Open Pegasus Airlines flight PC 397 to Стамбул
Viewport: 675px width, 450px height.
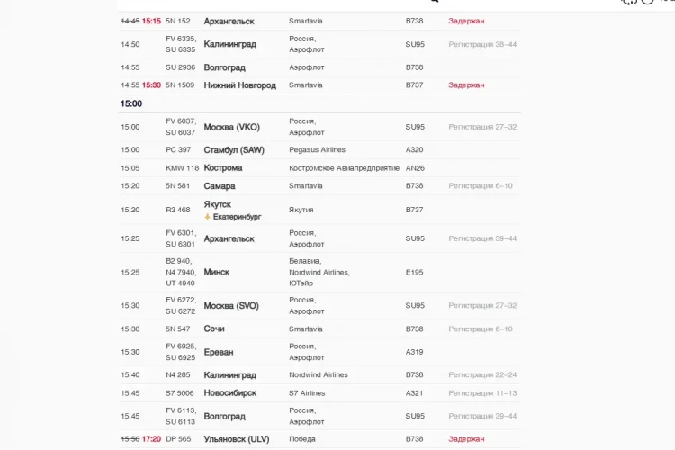(x=319, y=150)
